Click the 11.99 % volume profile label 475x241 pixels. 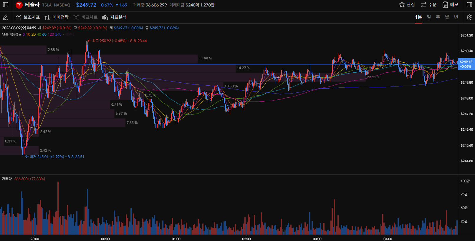[x=206, y=59]
